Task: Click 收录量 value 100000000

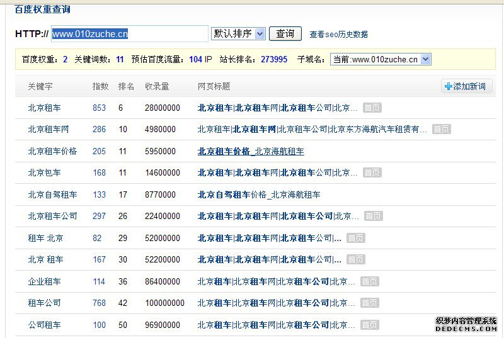Action: coord(164,303)
